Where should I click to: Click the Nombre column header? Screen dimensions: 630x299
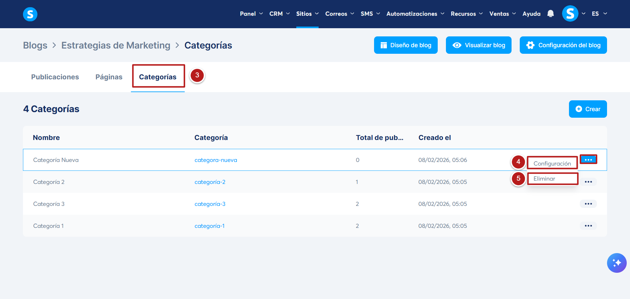coord(46,138)
